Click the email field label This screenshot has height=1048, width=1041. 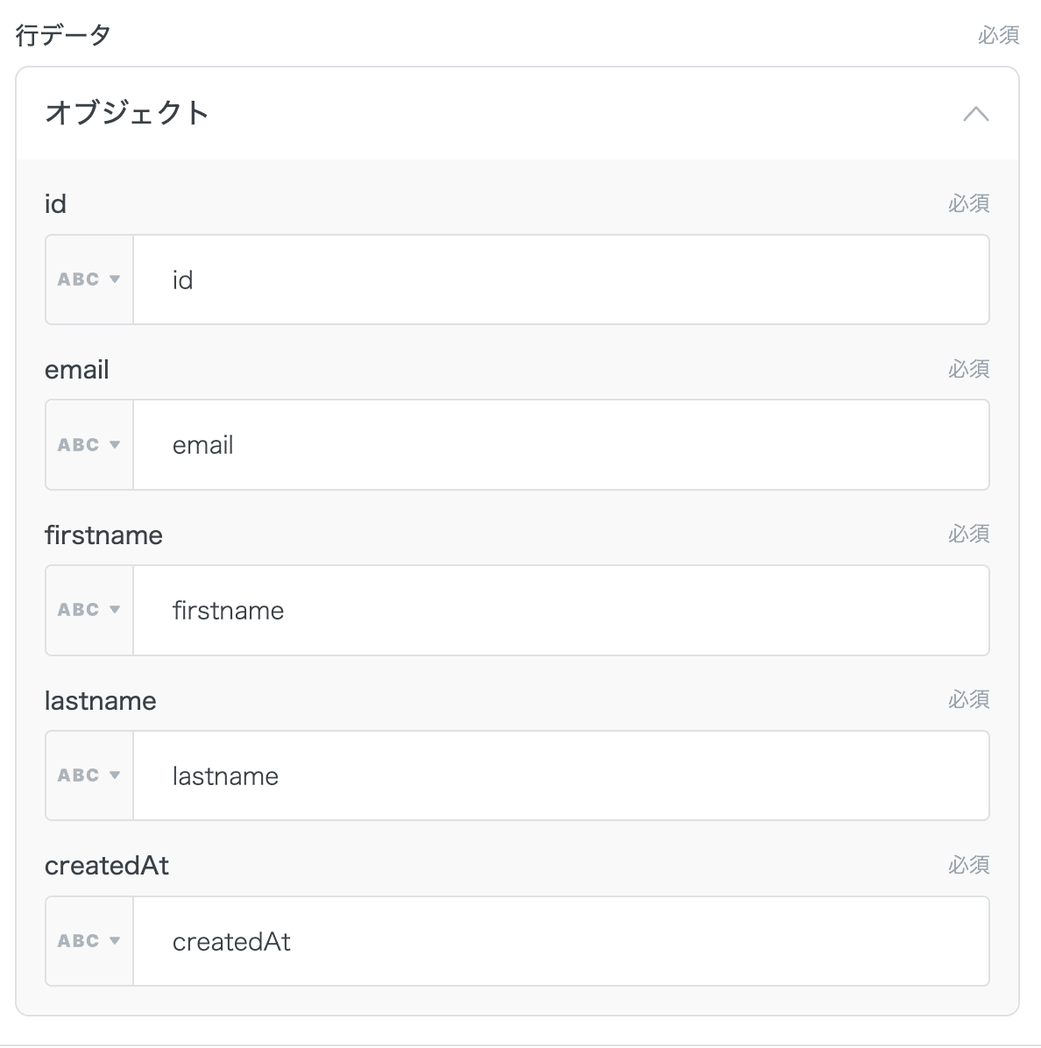[x=77, y=370]
